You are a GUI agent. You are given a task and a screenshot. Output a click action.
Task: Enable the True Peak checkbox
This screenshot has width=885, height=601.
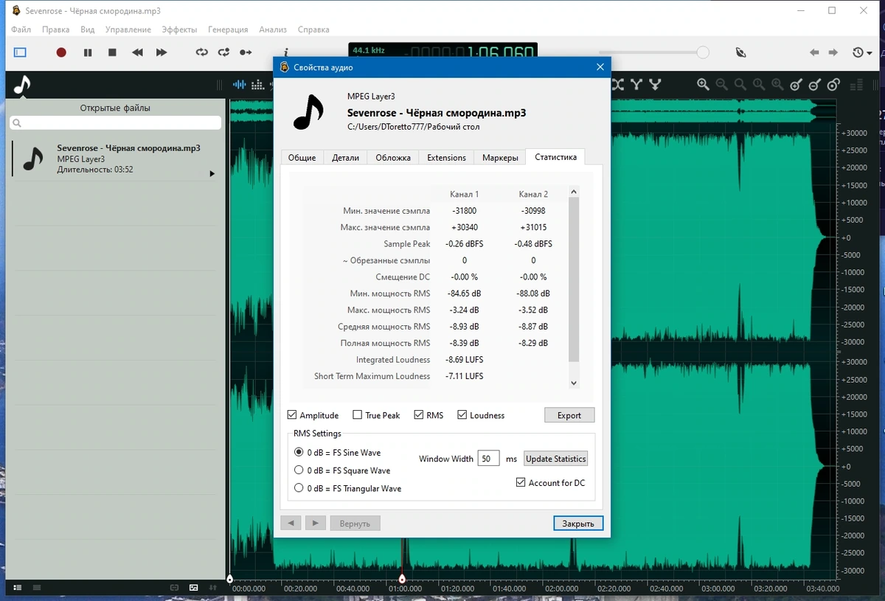tap(358, 415)
